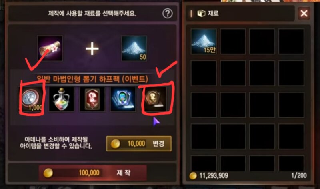
Task: Click the last empty slot in first inventory row
Action: (x=291, y=42)
